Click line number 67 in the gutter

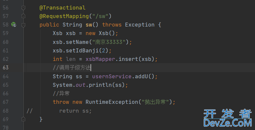tap(6, 102)
